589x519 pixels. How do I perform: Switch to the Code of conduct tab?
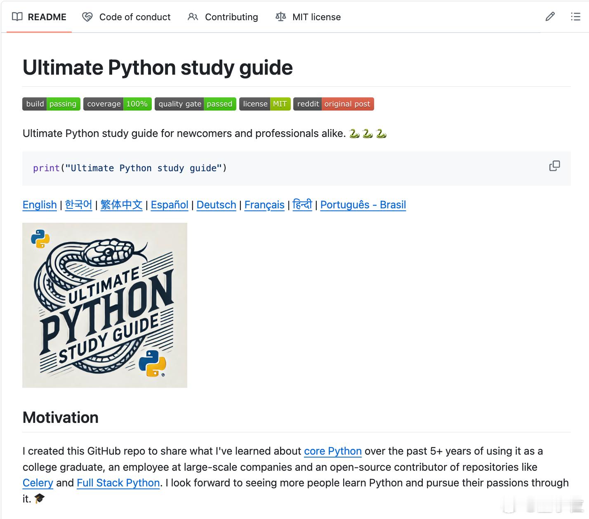134,17
